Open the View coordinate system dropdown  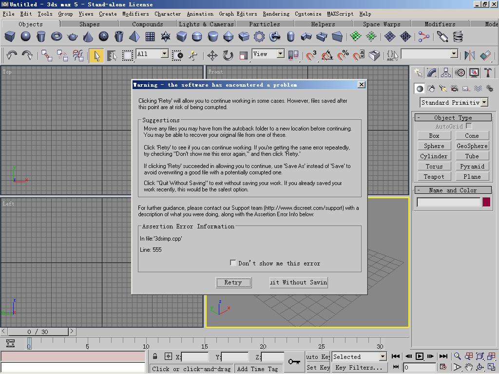[x=280, y=54]
